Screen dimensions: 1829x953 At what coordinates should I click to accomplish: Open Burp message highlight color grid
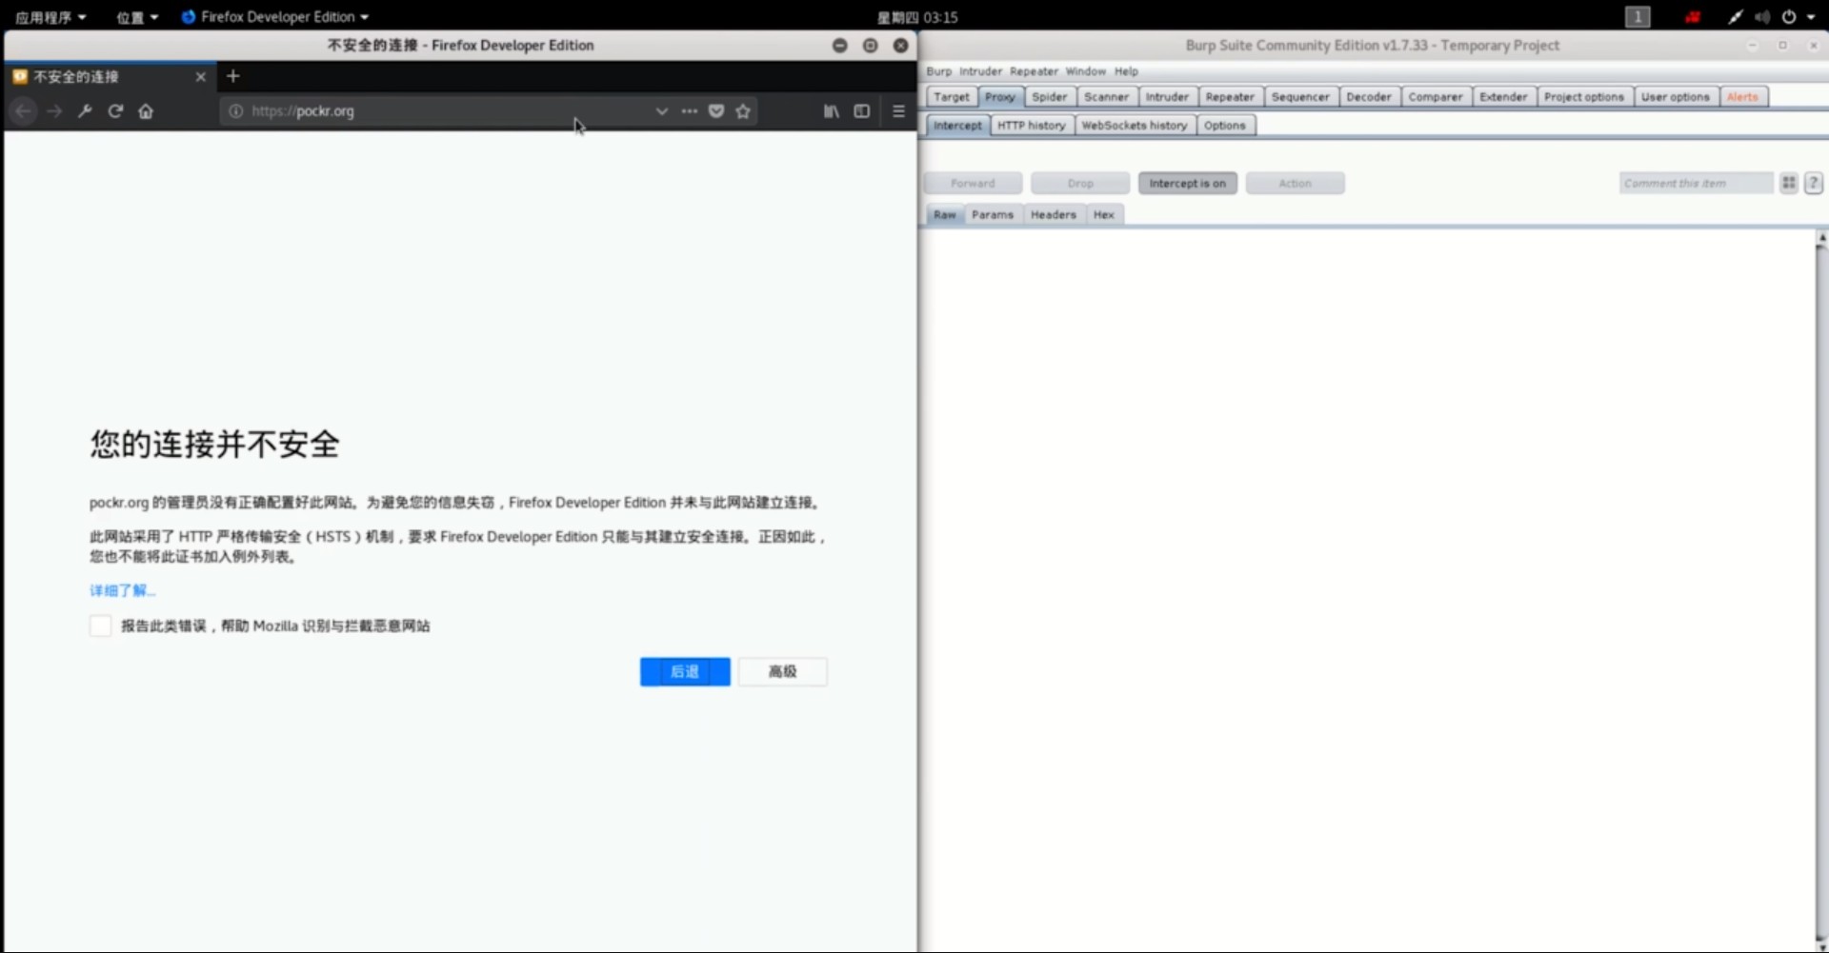click(1789, 183)
